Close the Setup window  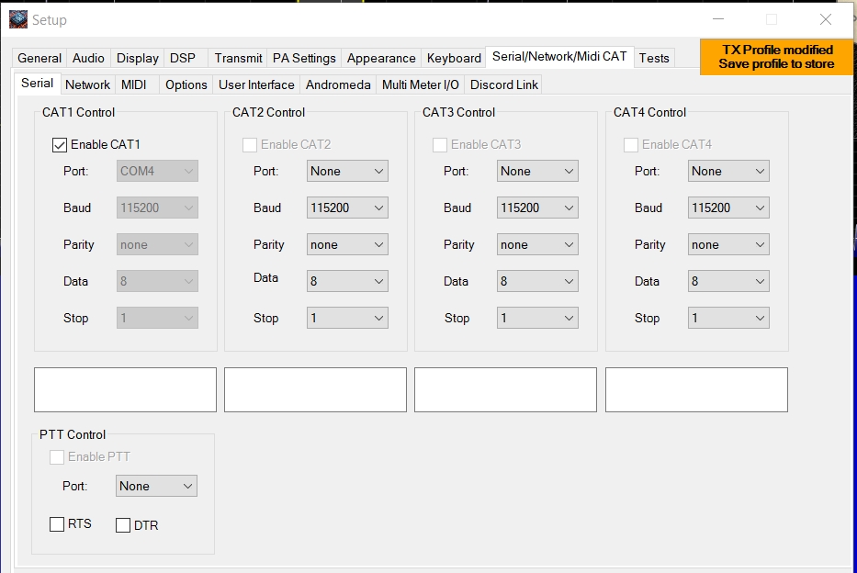(x=825, y=19)
